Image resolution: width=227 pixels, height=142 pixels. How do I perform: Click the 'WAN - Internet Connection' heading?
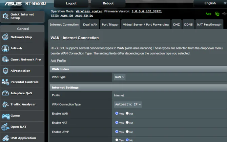click(x=75, y=38)
